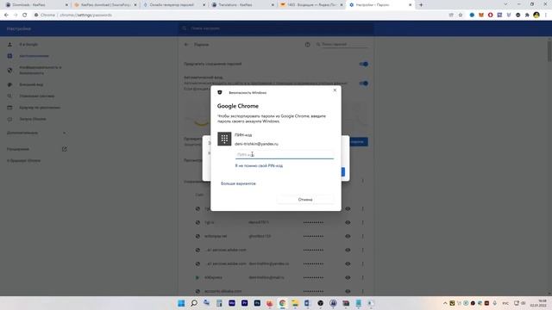Viewport: 552px width, 310px height.
Task: Show password for the adobe.com row with yandex email
Action: tap(348, 263)
